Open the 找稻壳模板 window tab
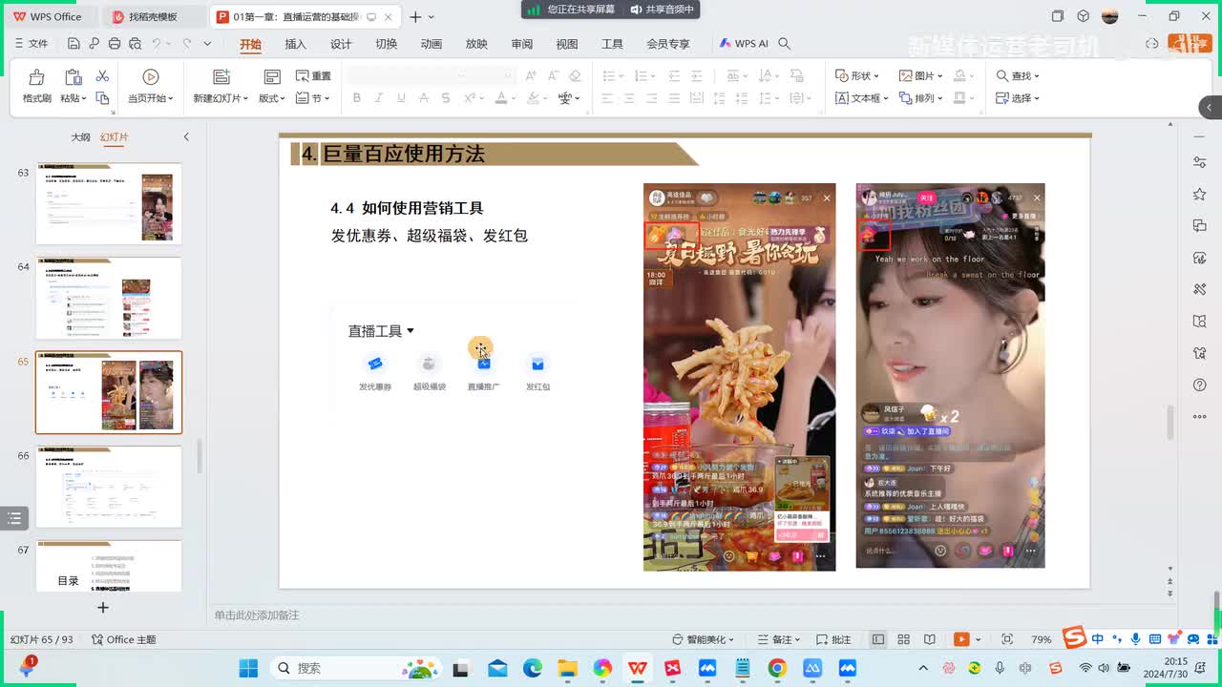The image size is (1222, 687). pos(153,17)
